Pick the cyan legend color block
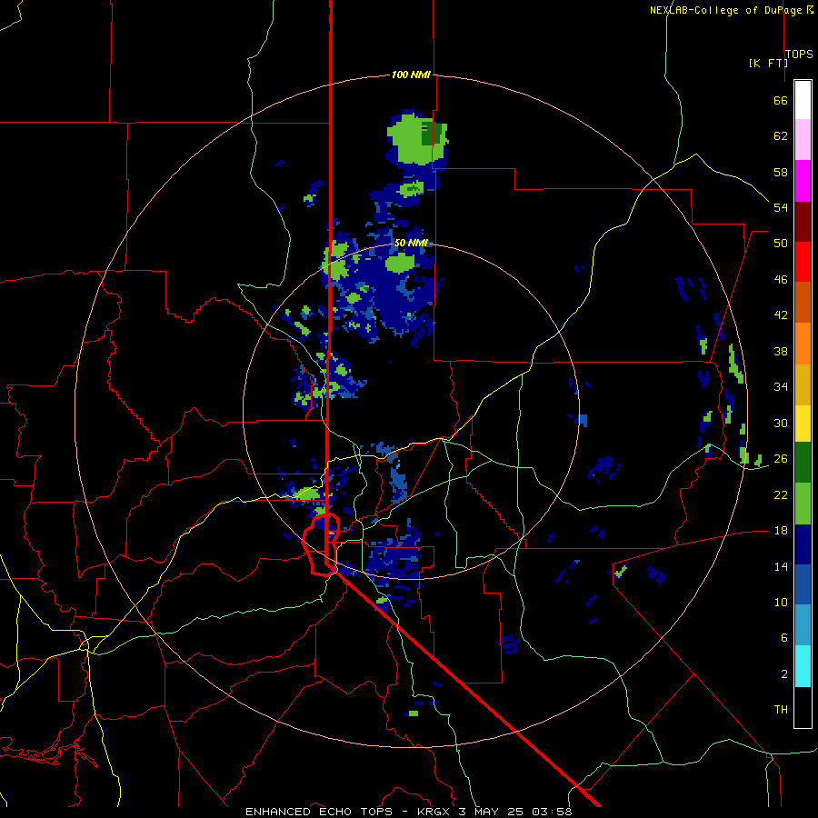This screenshot has width=818, height=818. (x=803, y=666)
